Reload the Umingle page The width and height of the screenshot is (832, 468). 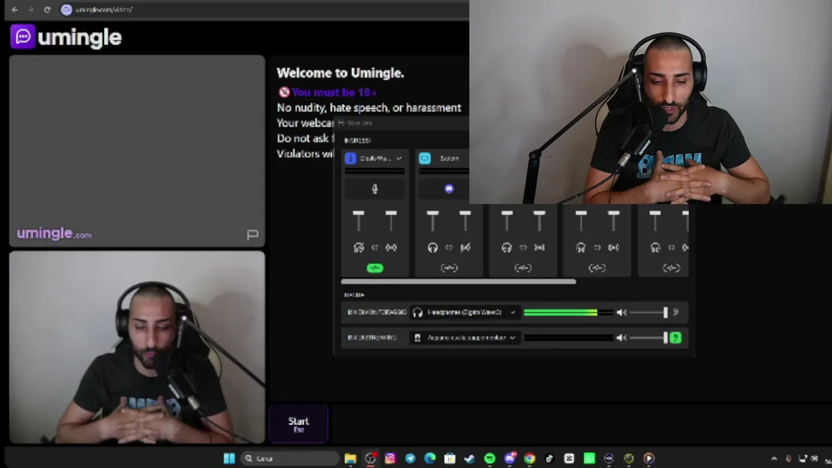click(x=47, y=10)
